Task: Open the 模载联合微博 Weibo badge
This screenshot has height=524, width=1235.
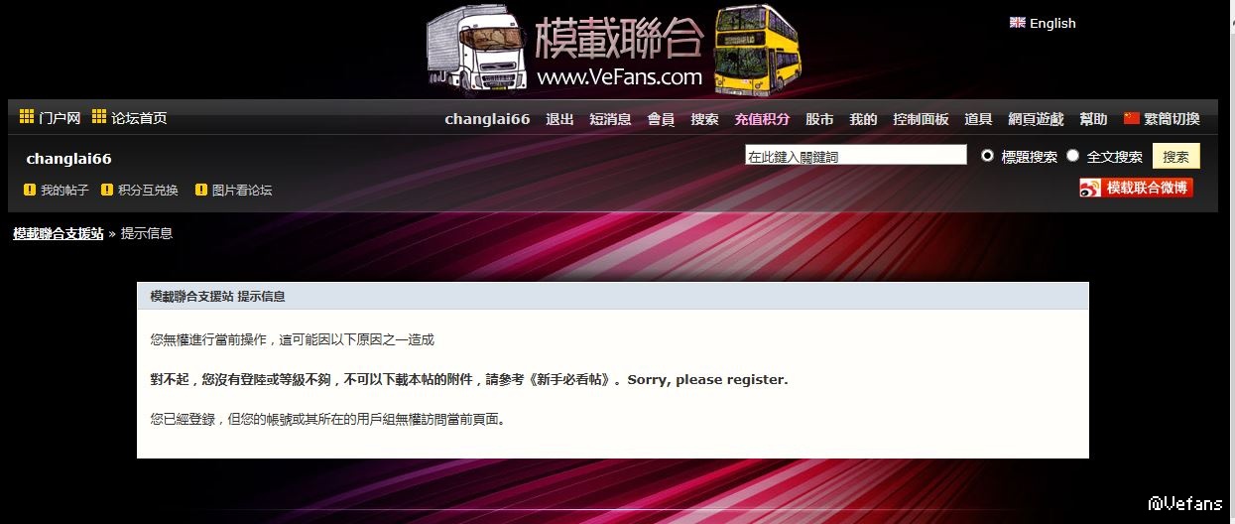Action: coord(1137,188)
